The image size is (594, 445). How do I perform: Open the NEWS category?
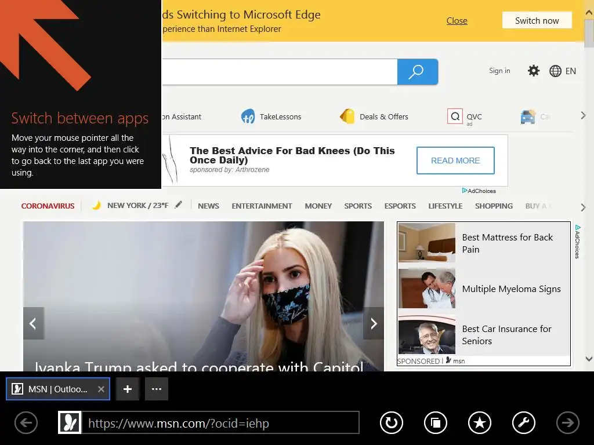coord(208,206)
